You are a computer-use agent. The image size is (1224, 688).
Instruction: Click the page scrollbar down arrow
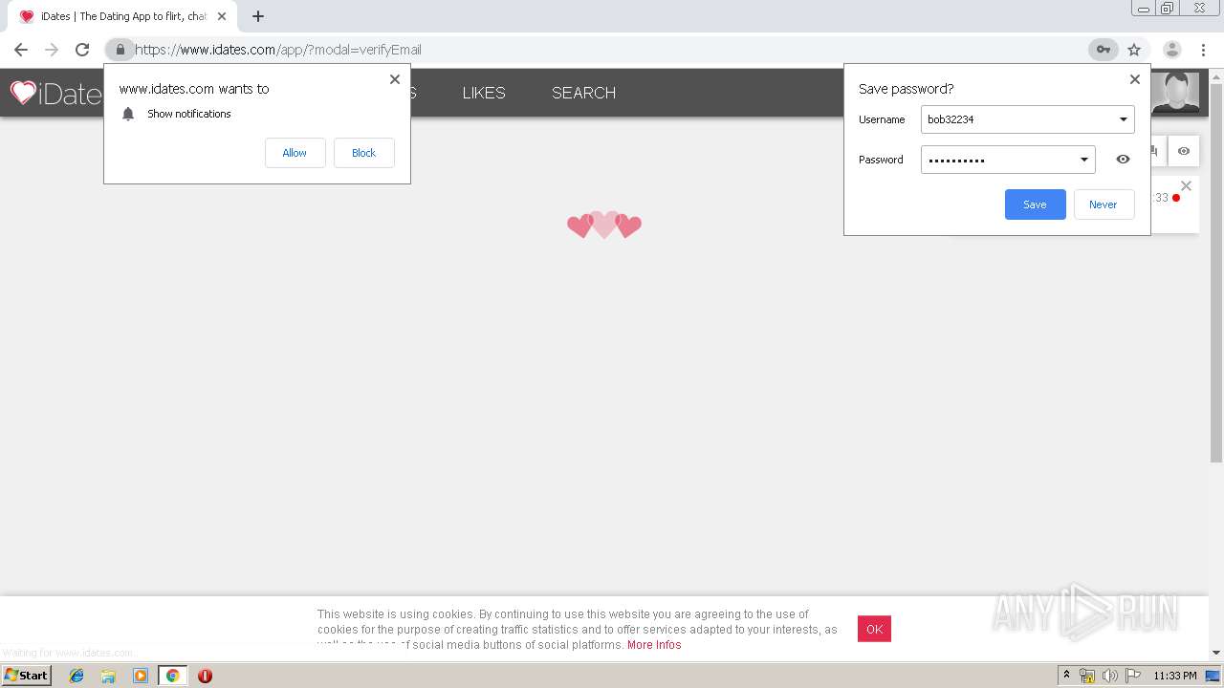pyautogui.click(x=1216, y=653)
